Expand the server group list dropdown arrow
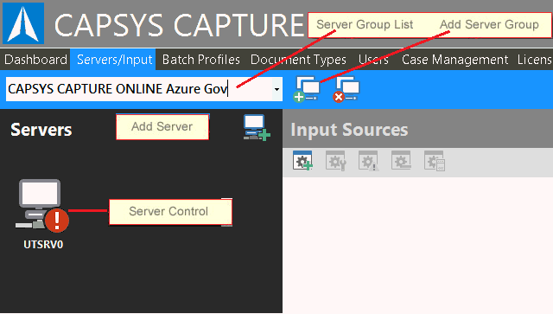 276,89
